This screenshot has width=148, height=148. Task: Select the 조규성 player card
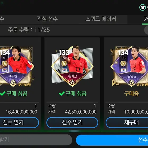click(16, 66)
